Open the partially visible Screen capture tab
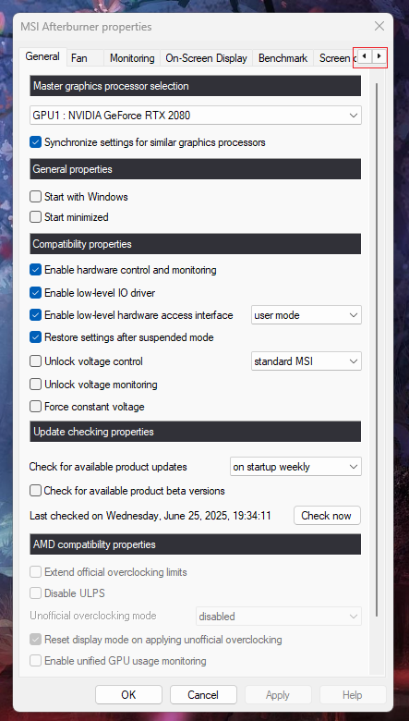 [337, 58]
